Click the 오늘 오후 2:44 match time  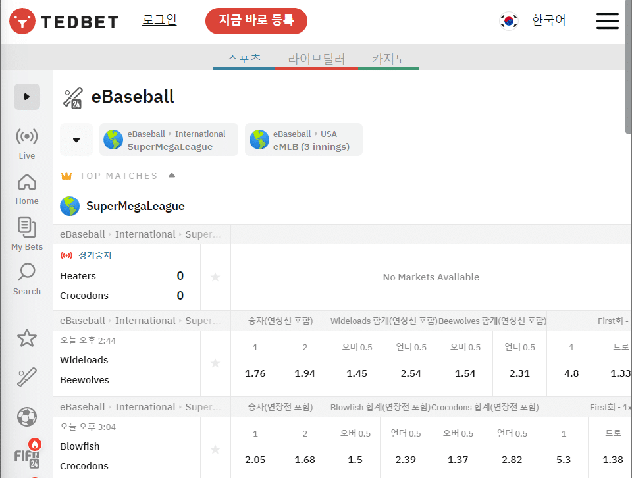pos(88,340)
